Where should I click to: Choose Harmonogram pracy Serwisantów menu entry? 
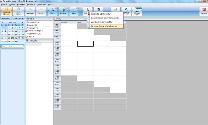click(x=105, y=18)
